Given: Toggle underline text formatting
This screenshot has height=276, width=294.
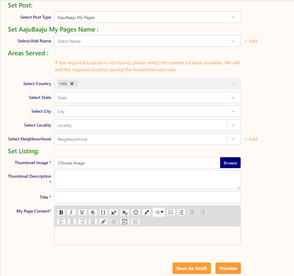Looking at the screenshot, I should coord(82,212).
